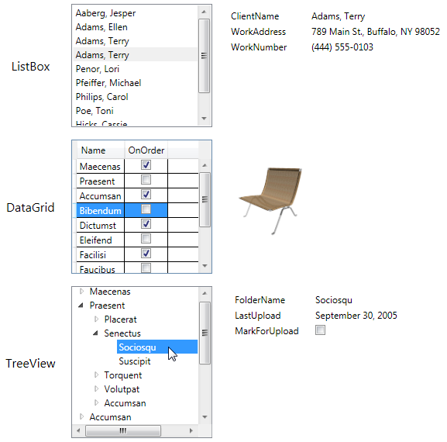Select the Eleifend name cell
This screenshot has width=447, height=442.
[101, 240]
